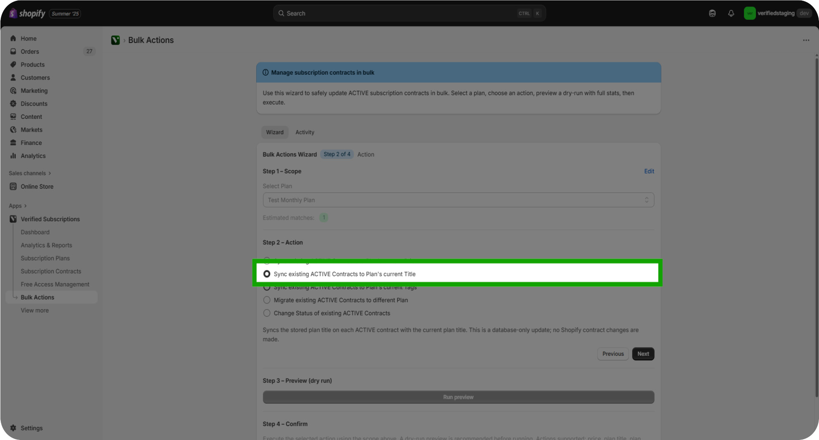This screenshot has width=819, height=440.
Task: Click the Summer '25 edition badge
Action: 65,14
